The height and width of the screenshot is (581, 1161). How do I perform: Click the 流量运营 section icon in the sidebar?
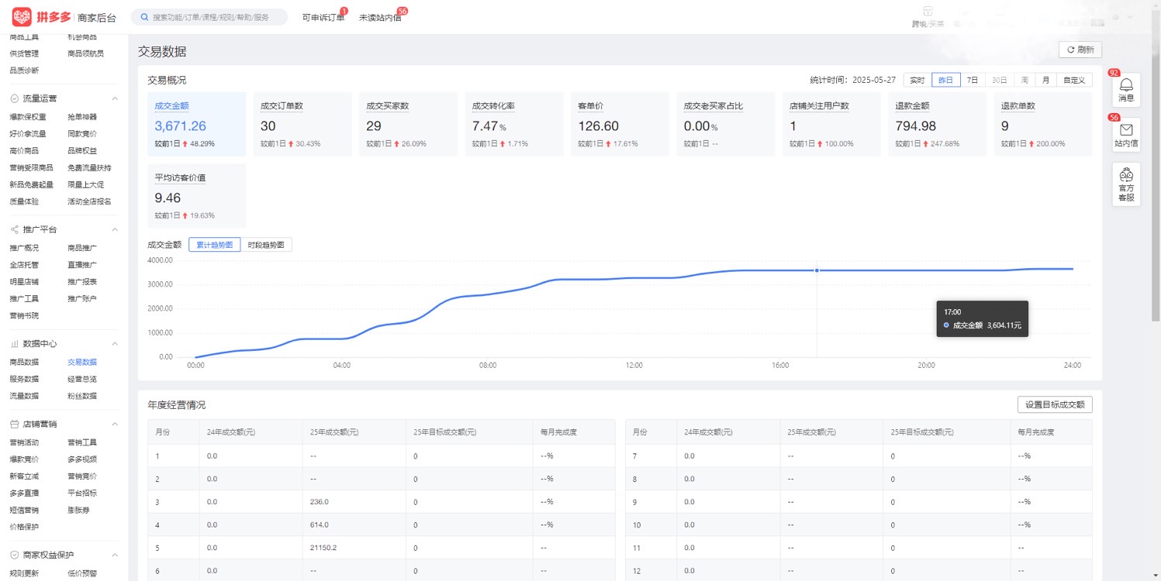click(15, 98)
